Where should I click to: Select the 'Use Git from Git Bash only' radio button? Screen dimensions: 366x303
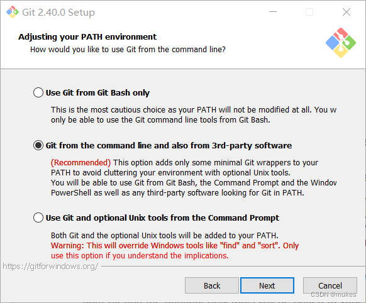pos(38,92)
